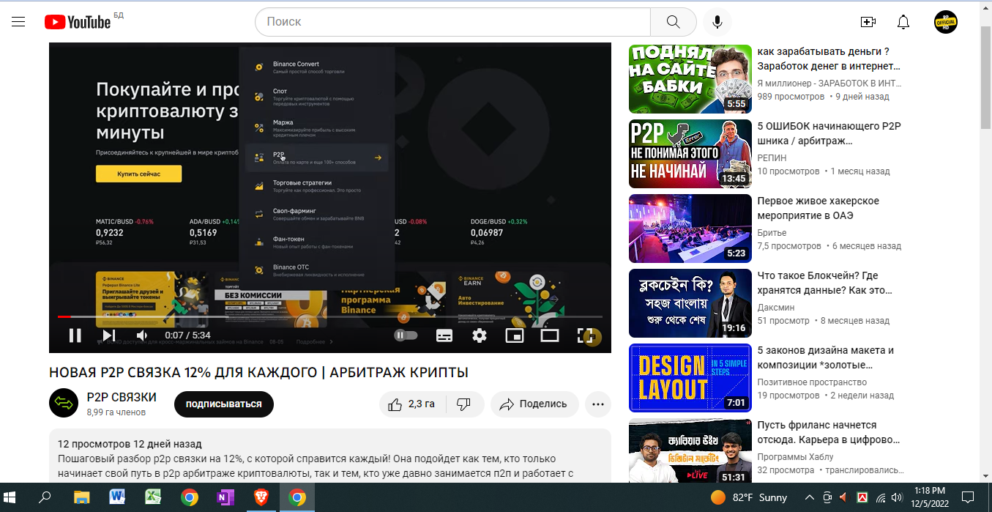Pause the video

(75, 335)
